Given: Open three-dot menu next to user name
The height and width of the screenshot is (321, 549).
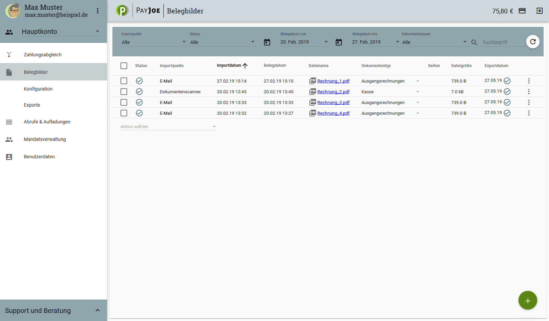Looking at the screenshot, I should (98, 11).
